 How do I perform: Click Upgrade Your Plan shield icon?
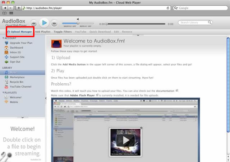point(6,43)
